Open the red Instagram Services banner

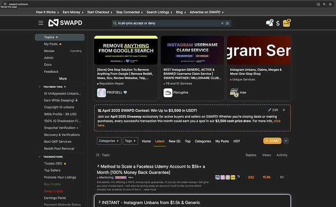point(259,50)
